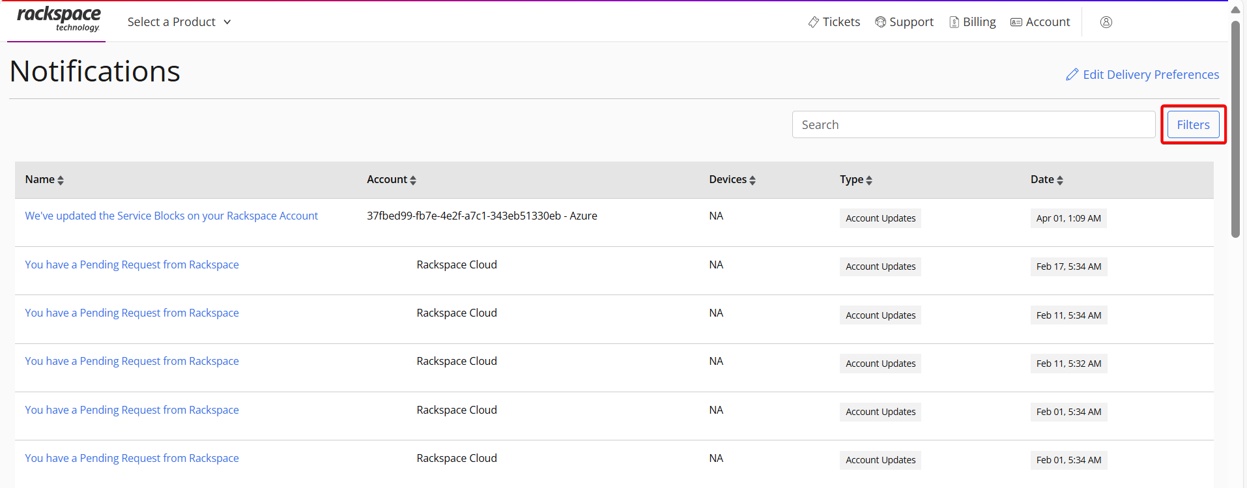Click the Account card icon

click(x=1016, y=22)
